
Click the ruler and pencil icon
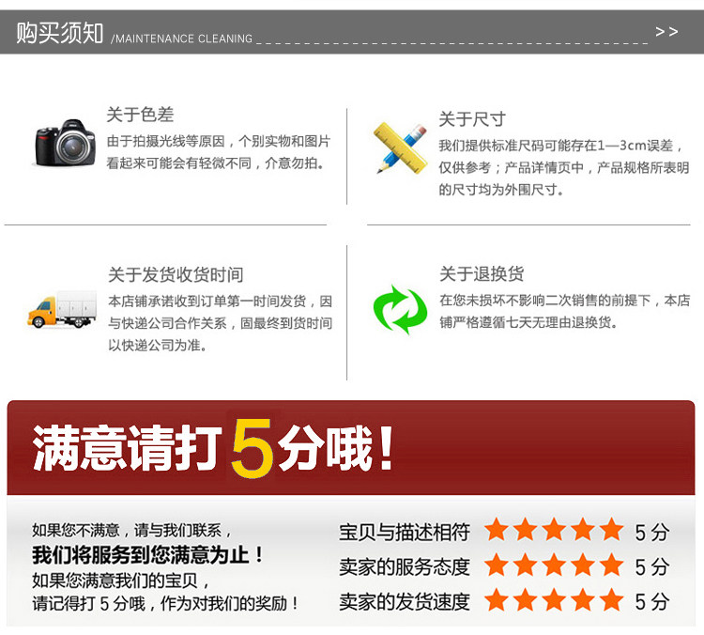(x=401, y=147)
